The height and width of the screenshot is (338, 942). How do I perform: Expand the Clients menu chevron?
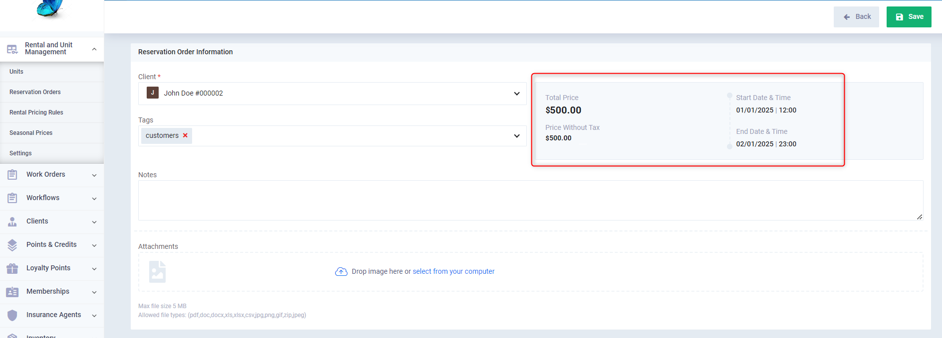click(94, 222)
